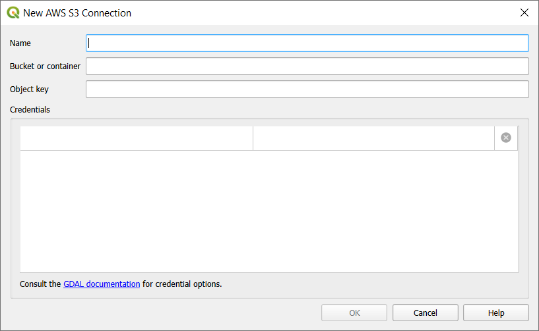The height and width of the screenshot is (331, 539).
Task: Click the first credentials key cell
Action: tap(137, 138)
